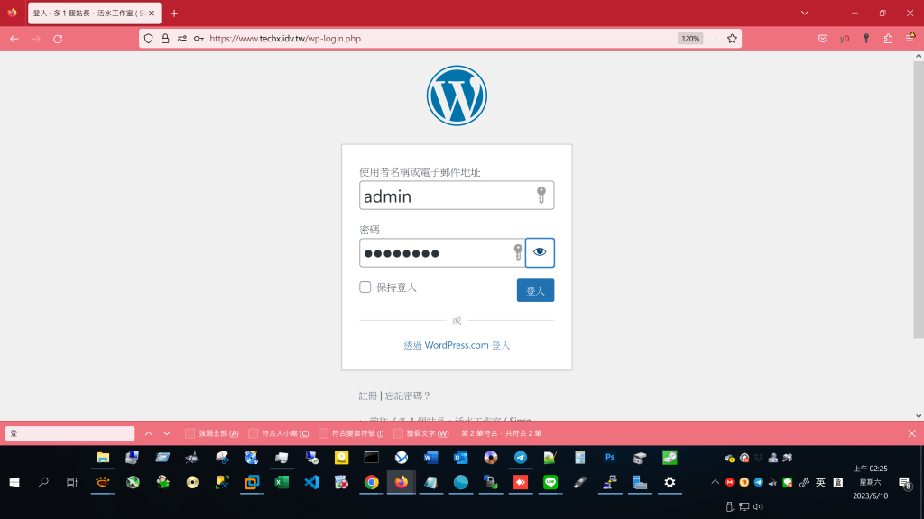Open the list all tabs dropdown
The height and width of the screenshot is (519, 924).
click(x=804, y=13)
